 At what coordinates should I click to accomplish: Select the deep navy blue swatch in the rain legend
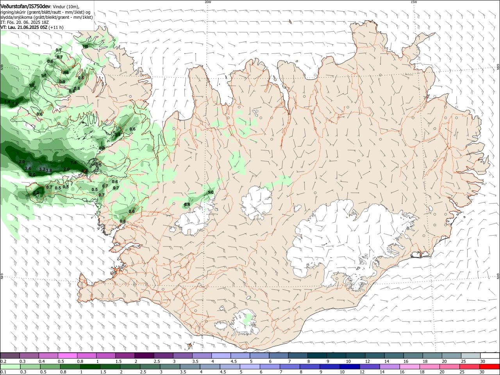pos(349,367)
